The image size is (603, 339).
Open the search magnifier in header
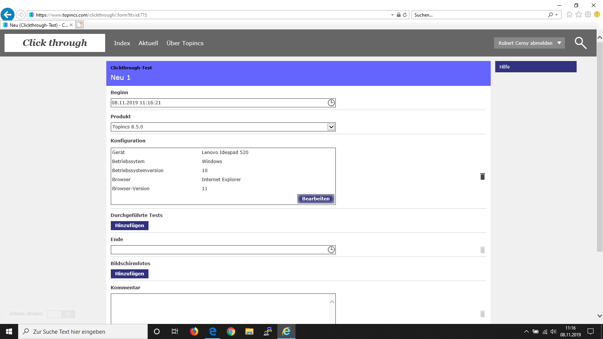580,43
